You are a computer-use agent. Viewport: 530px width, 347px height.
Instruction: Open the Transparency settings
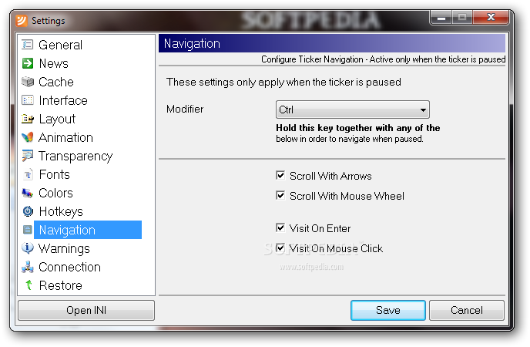point(75,156)
